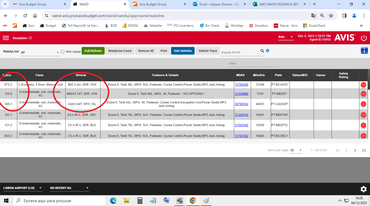Switch to the Email Outlook tab

(220, 4)
